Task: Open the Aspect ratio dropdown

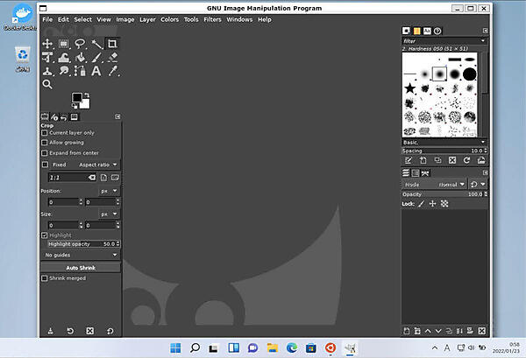Action: pyautogui.click(x=98, y=165)
